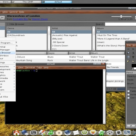
Task: Enable the Fade out checkbox in GIMP
Action: (129, 91)
